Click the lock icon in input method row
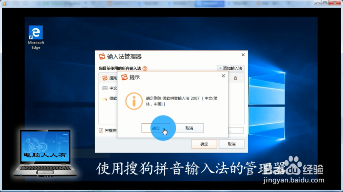 point(235,78)
